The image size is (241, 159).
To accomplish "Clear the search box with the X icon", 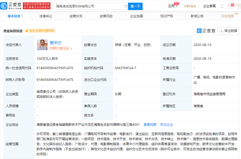I will pos(126,6).
